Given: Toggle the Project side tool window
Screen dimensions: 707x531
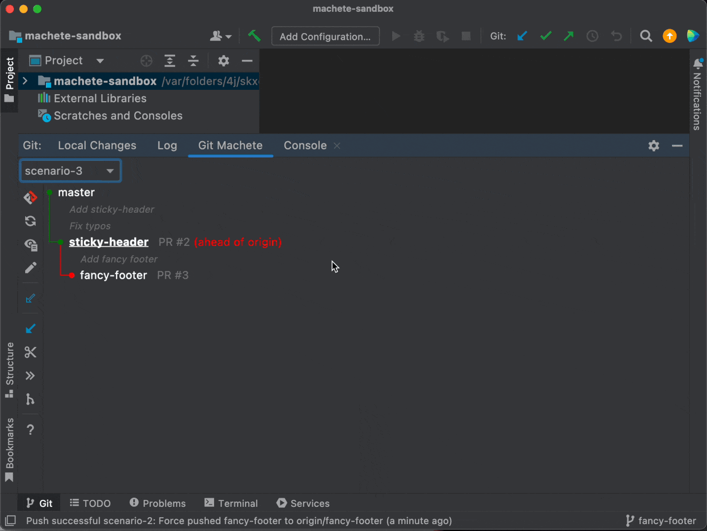Looking at the screenshot, I should pyautogui.click(x=9, y=80).
